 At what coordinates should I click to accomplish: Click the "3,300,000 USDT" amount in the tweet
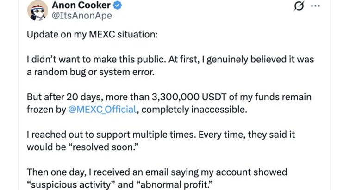coord(189,97)
